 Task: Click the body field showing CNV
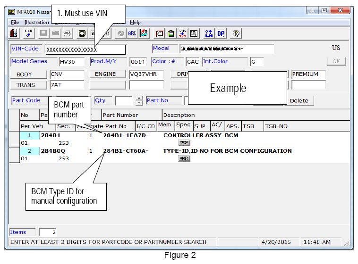pyautogui.click(x=67, y=74)
